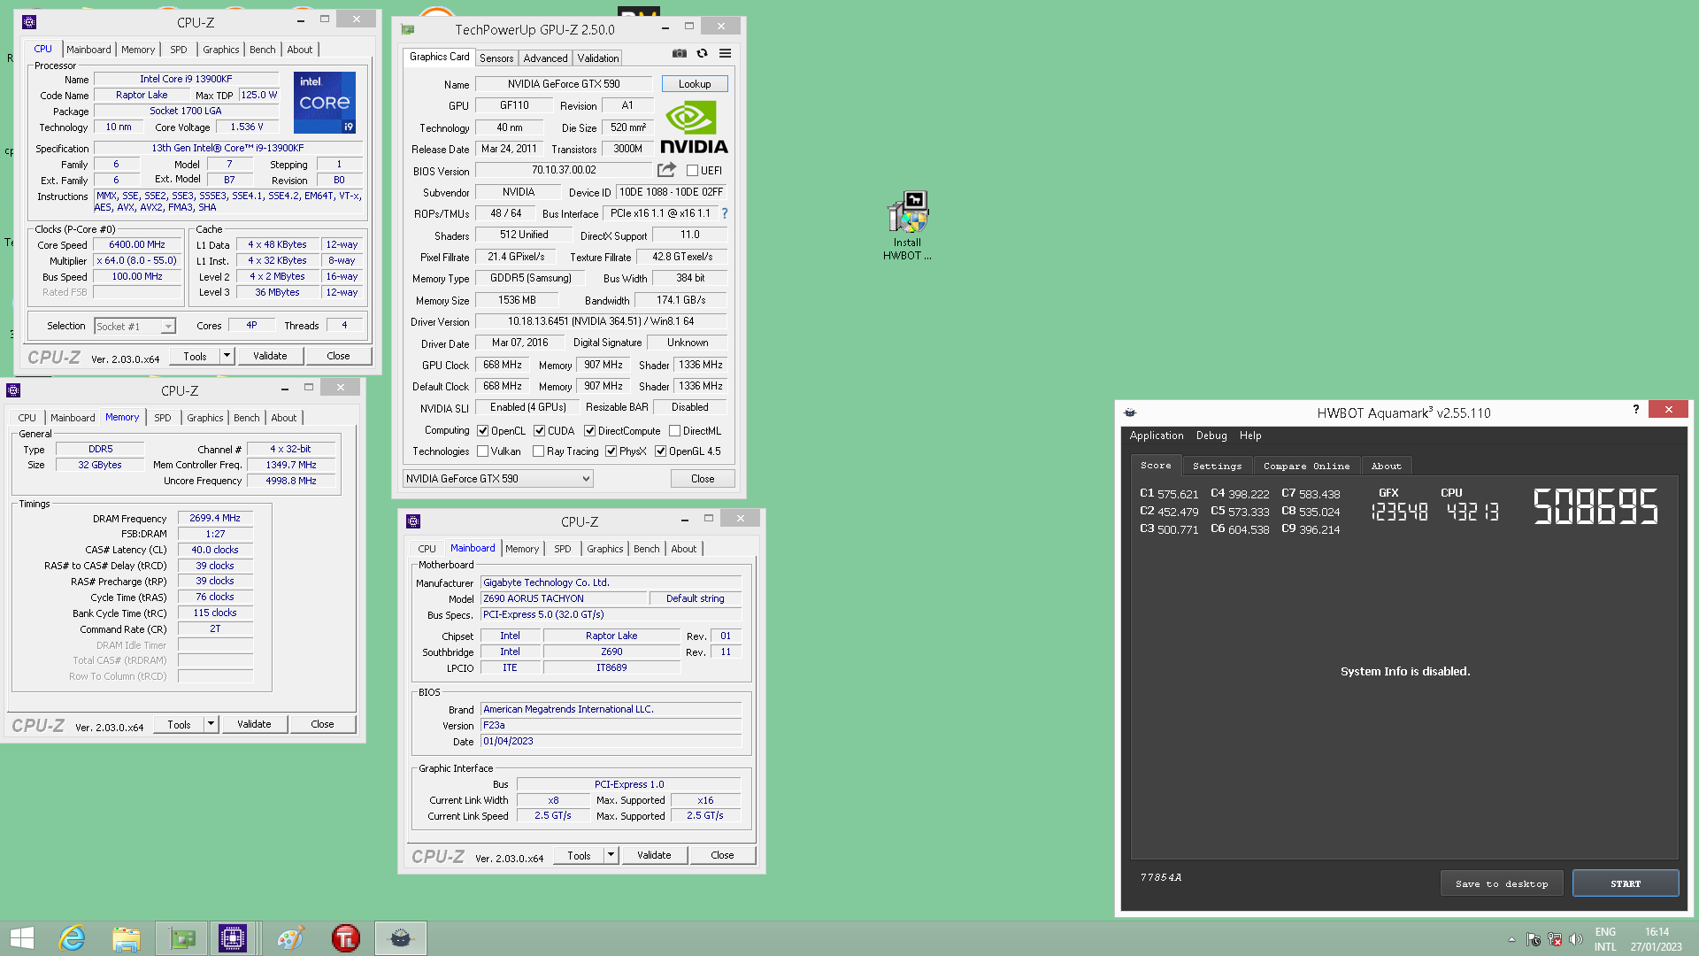
Task: Click START in HWBOT Aquamark
Action: tap(1625, 883)
